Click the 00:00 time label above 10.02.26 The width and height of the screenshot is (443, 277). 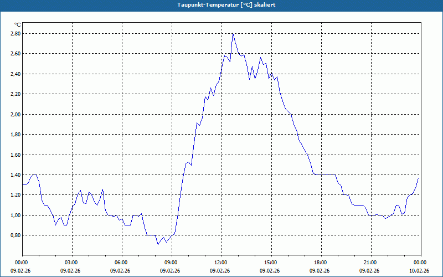(x=419, y=263)
